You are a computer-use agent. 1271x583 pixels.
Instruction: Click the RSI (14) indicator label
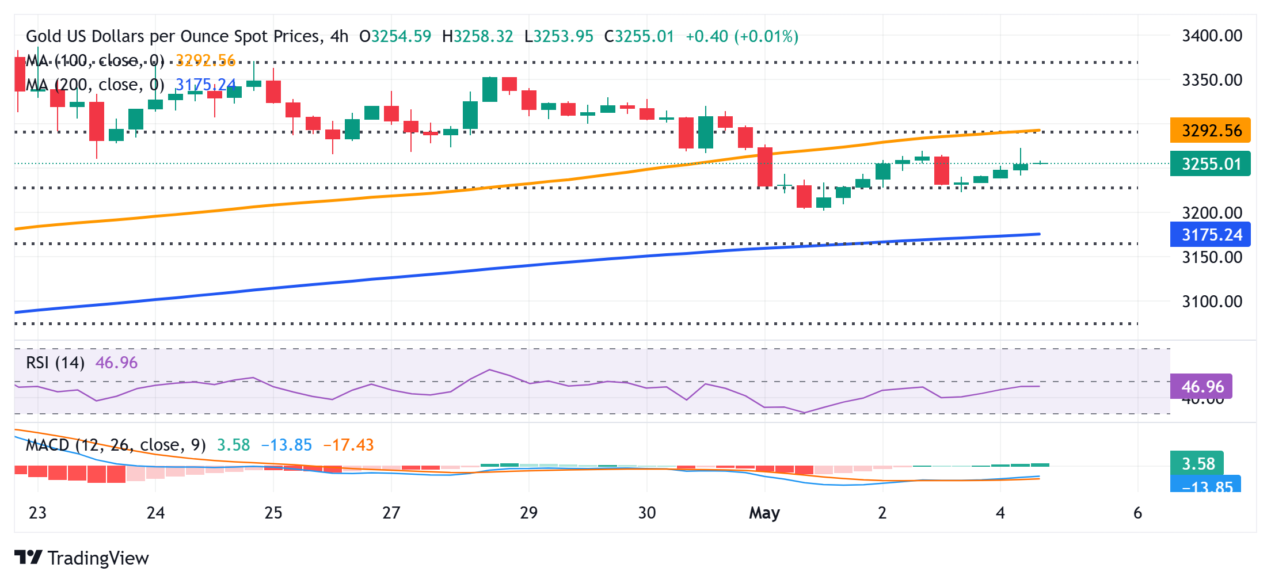55,363
